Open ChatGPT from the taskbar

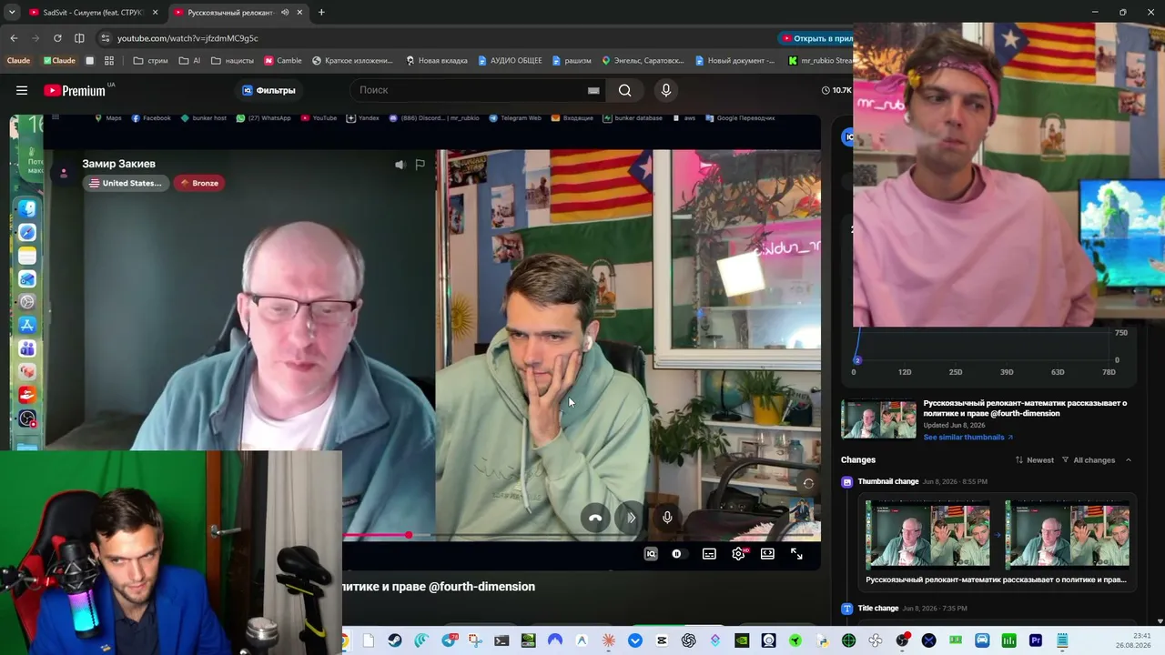[688, 640]
